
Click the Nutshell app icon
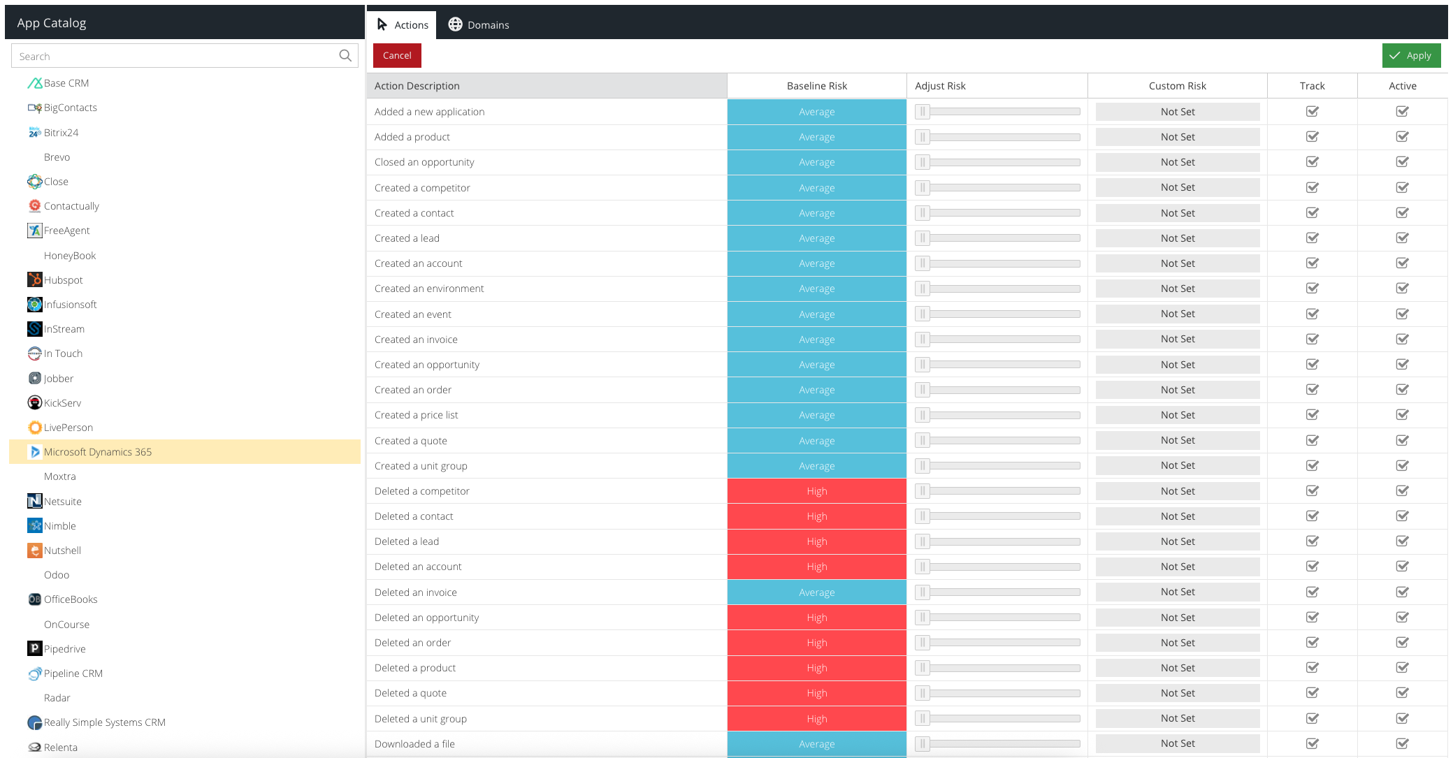(x=35, y=551)
